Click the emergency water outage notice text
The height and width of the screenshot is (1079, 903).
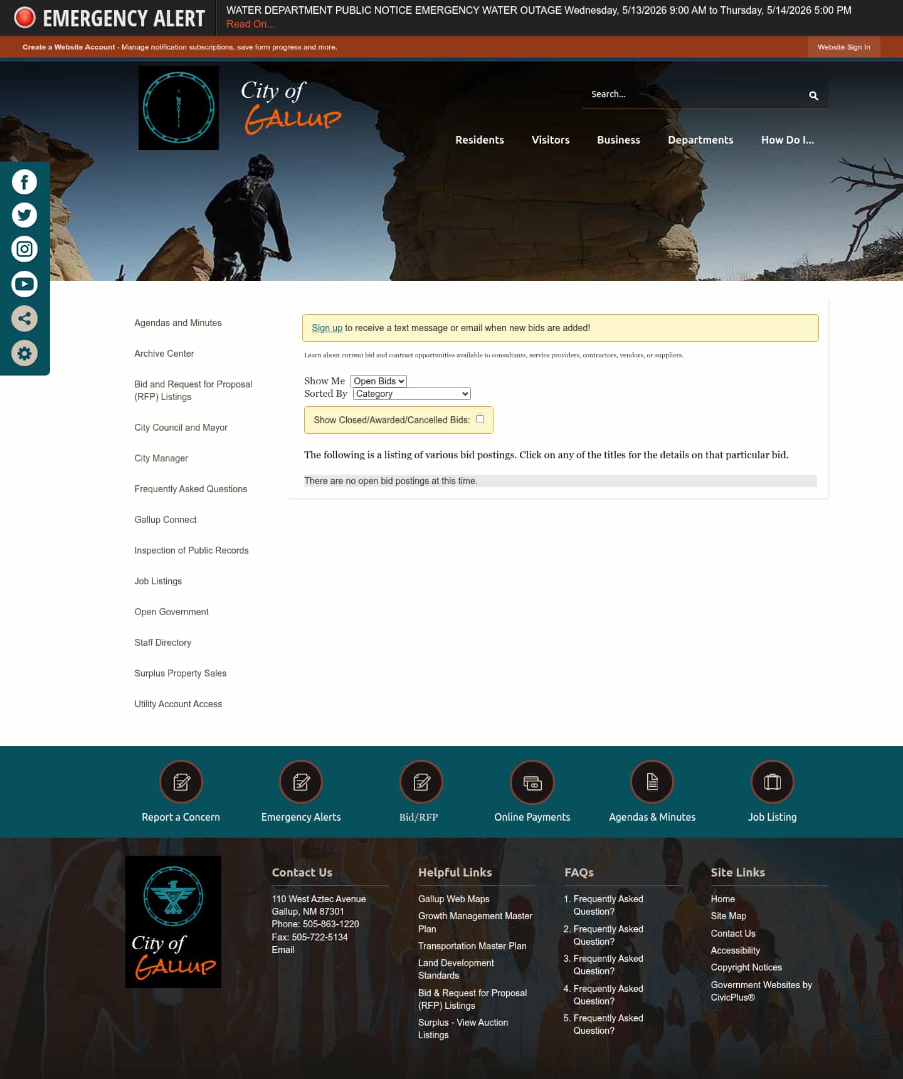point(539,11)
